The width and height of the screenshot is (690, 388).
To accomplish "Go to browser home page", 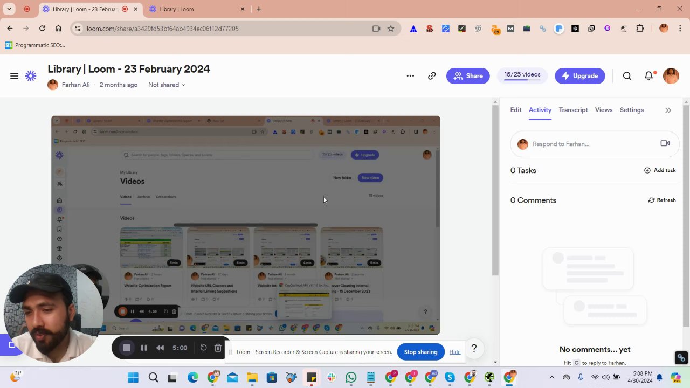I will [x=58, y=29].
